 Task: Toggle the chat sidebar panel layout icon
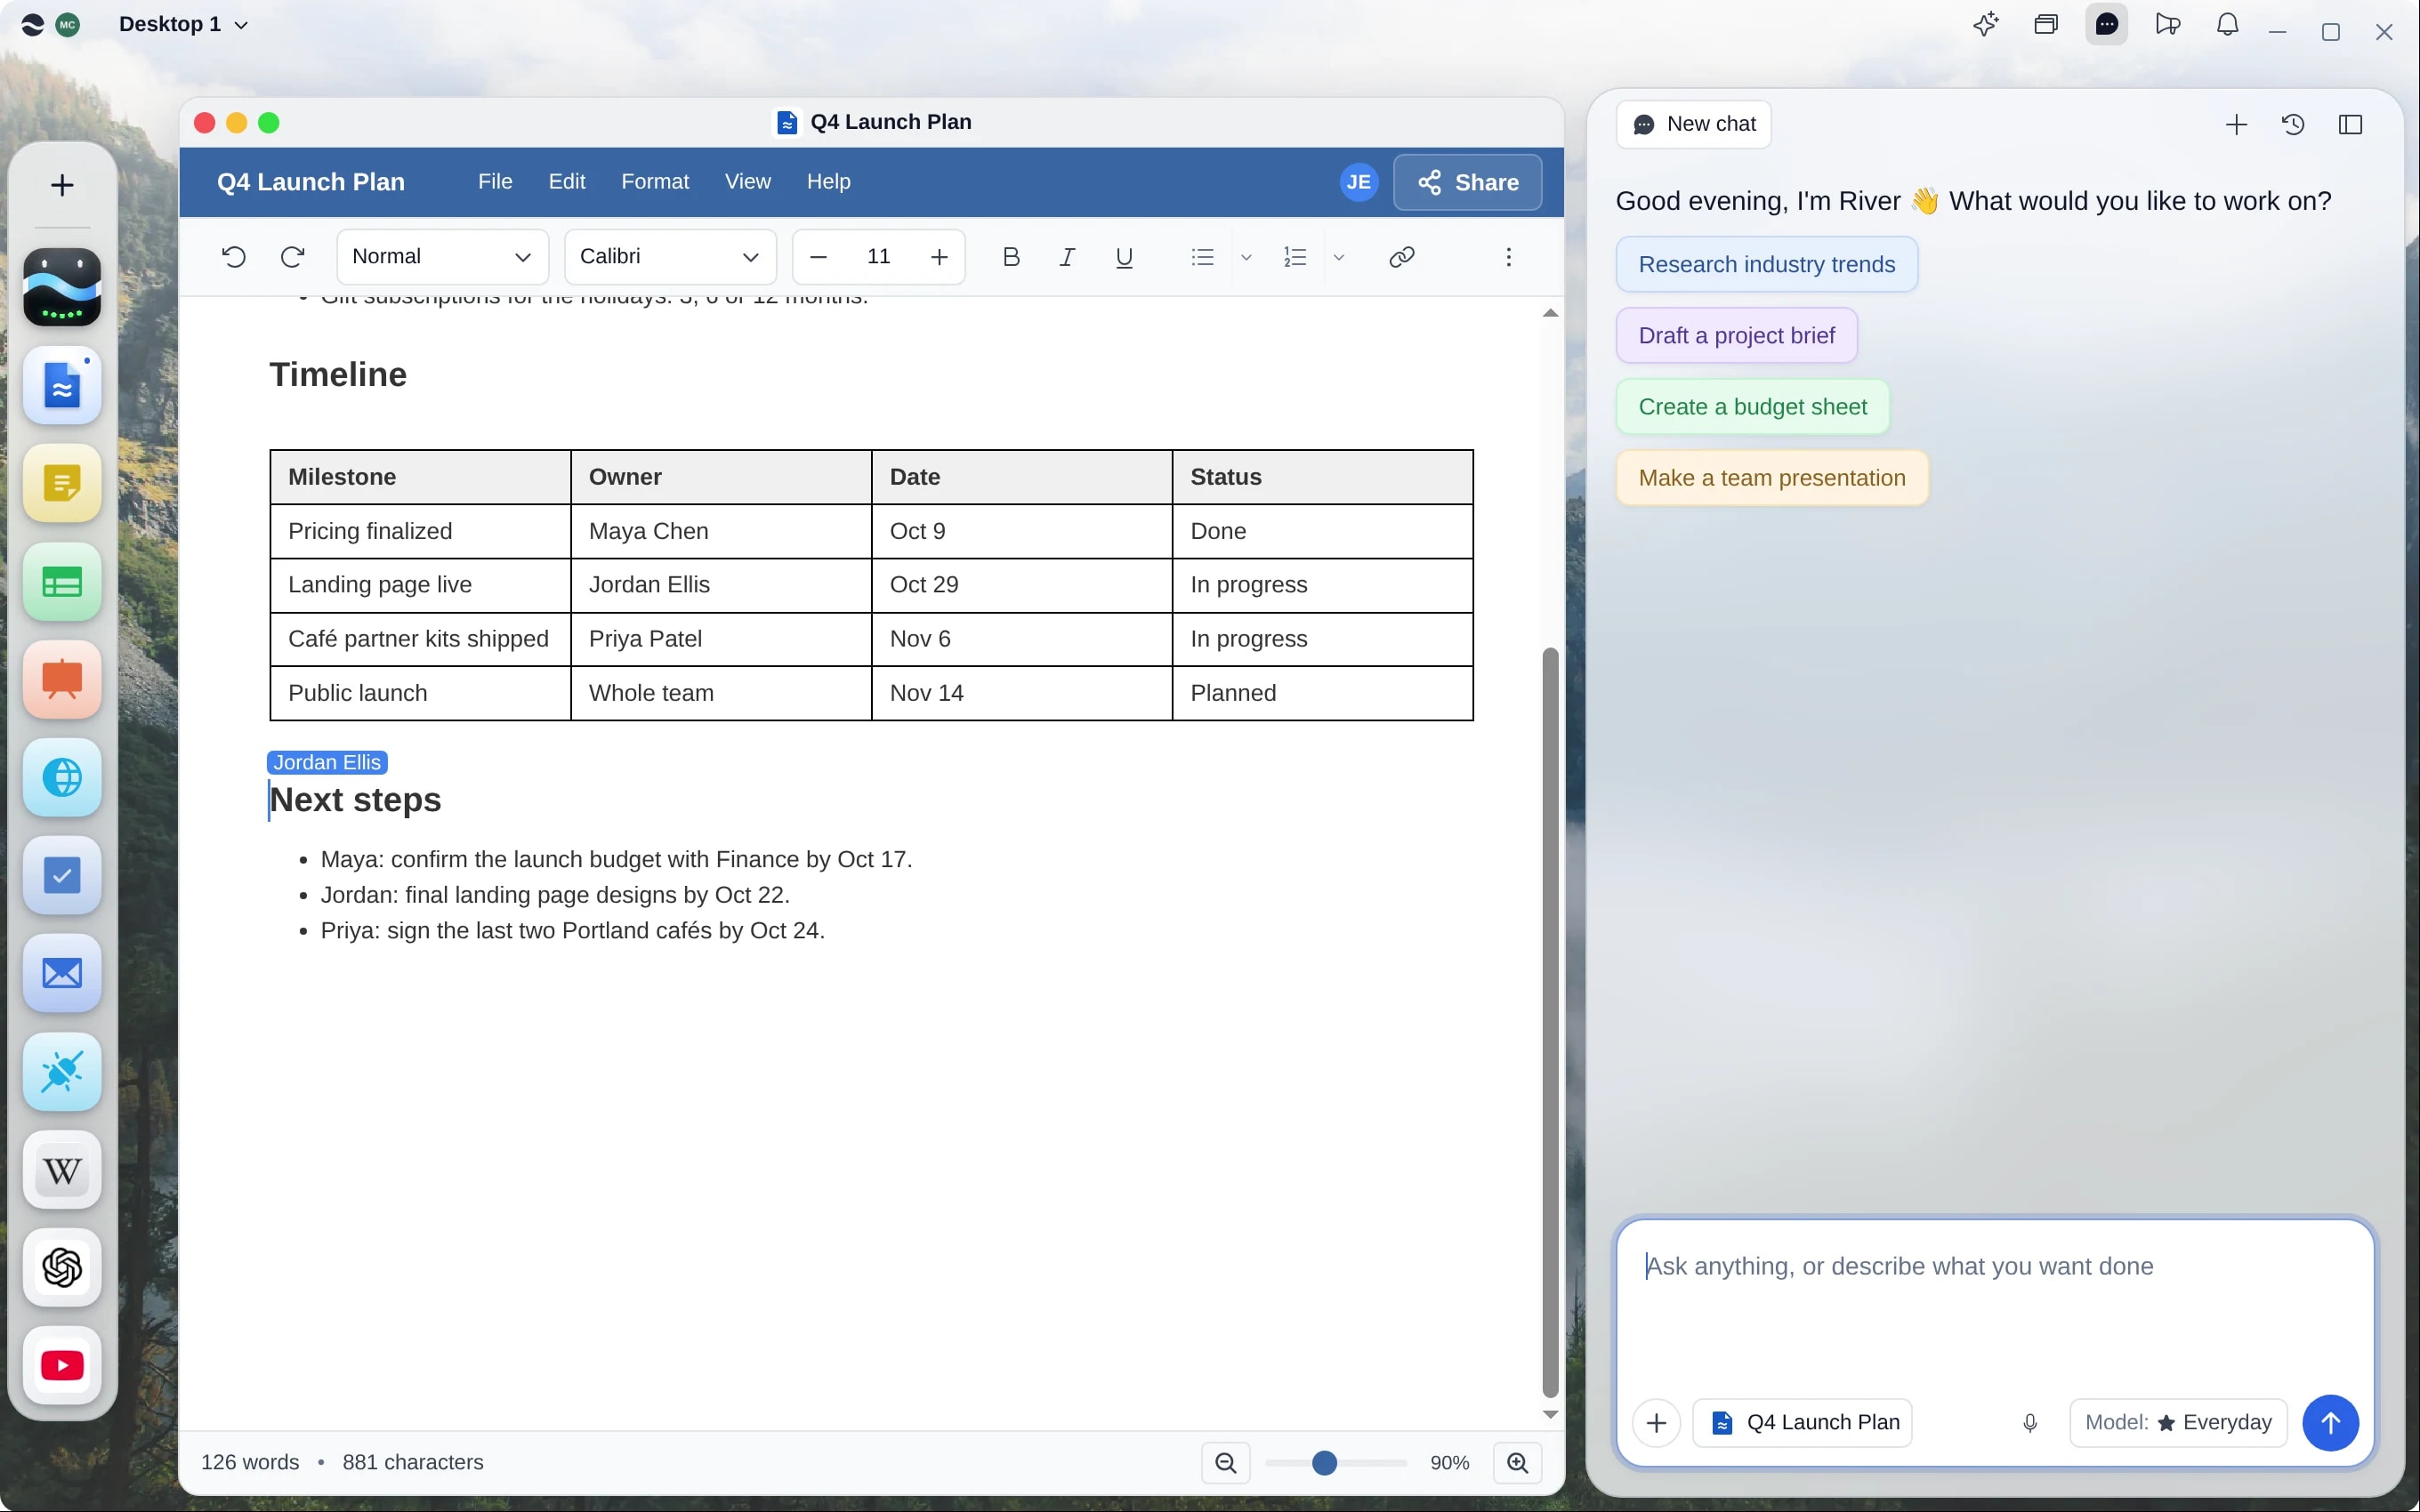click(x=2350, y=124)
